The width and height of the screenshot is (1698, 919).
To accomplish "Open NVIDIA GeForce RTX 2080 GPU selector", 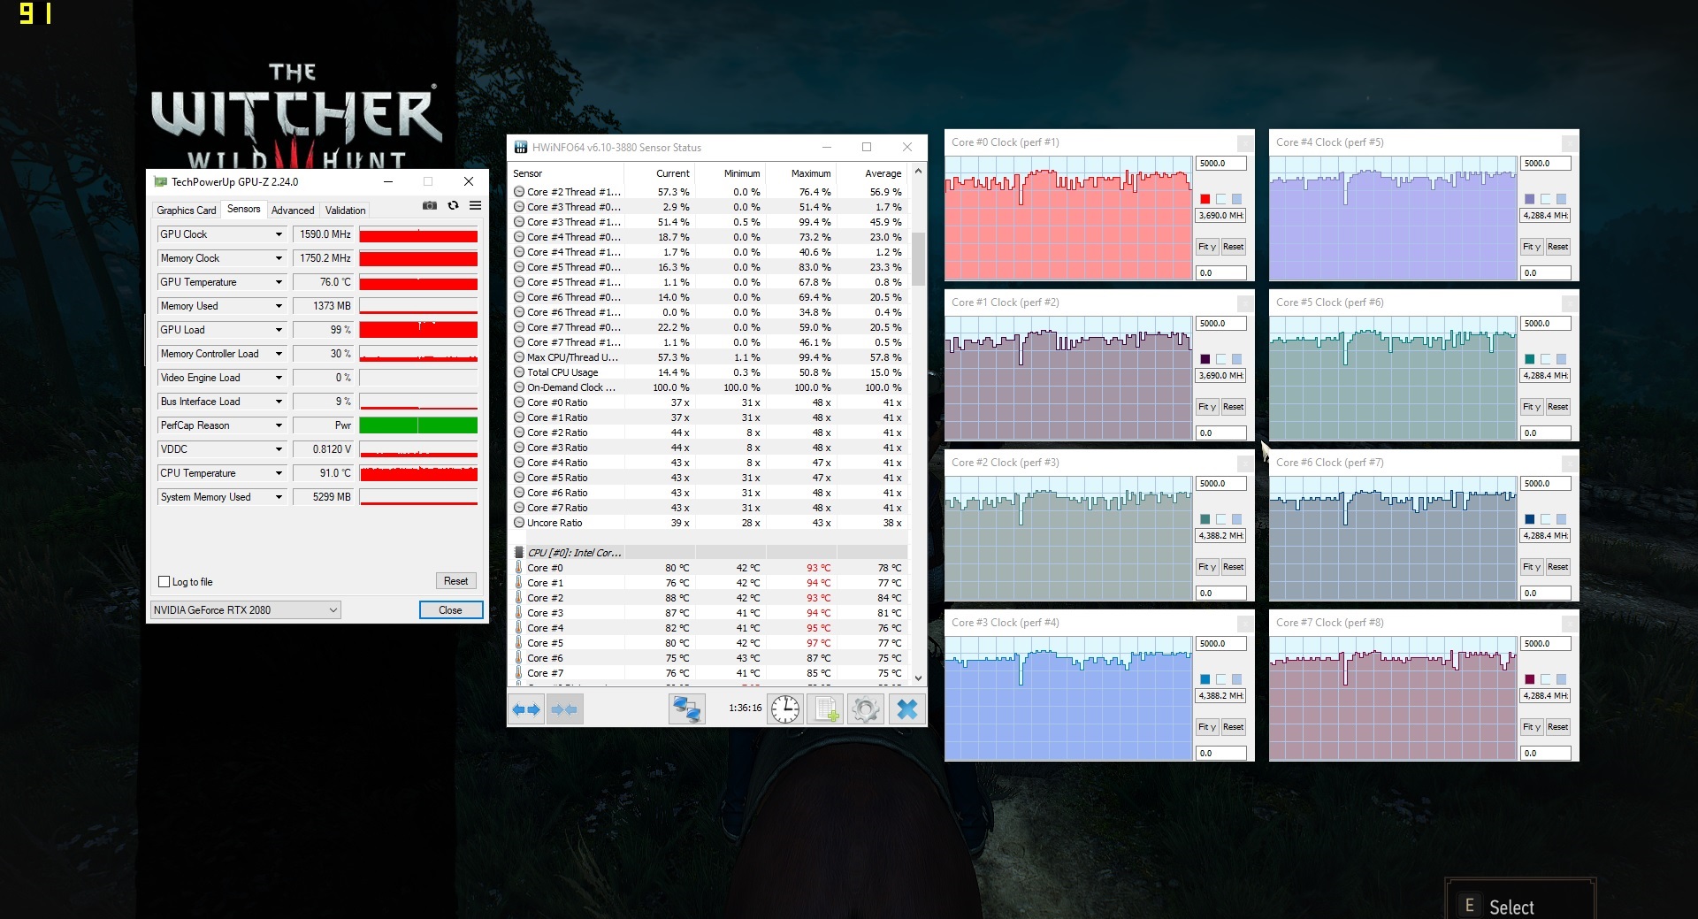I will point(245,610).
